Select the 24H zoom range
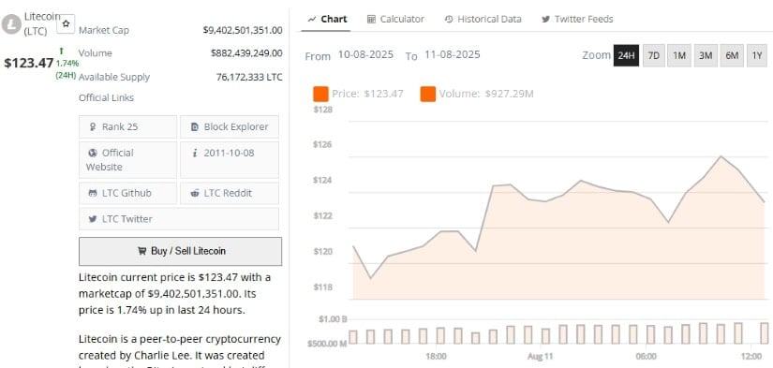773x368 pixels. click(626, 55)
